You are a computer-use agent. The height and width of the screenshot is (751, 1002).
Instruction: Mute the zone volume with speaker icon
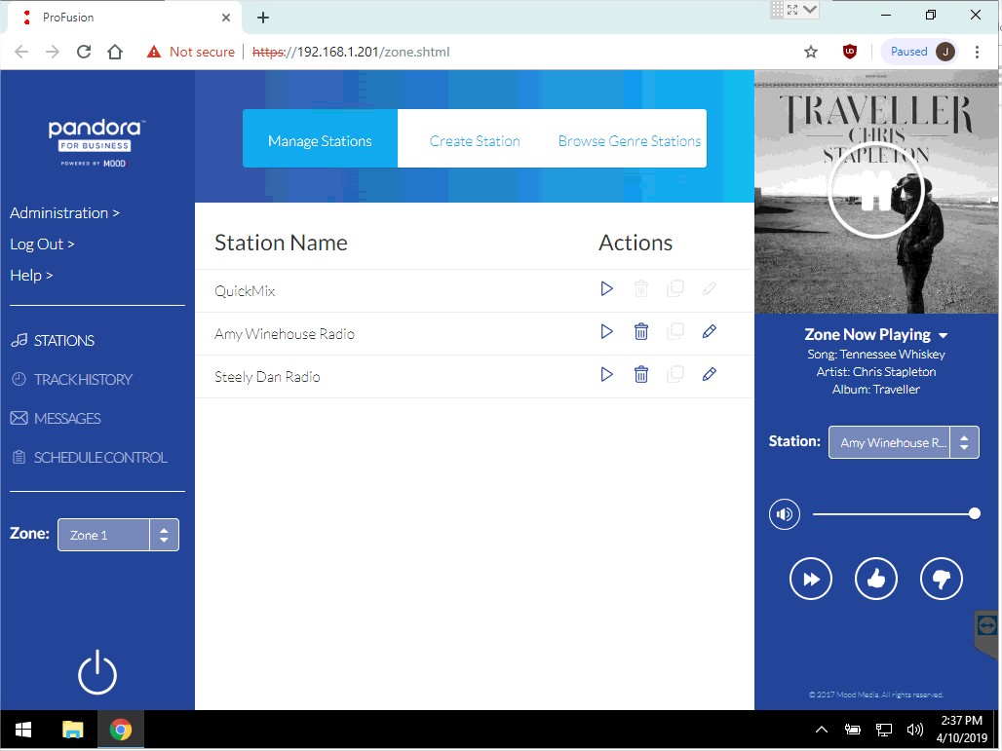coord(785,514)
